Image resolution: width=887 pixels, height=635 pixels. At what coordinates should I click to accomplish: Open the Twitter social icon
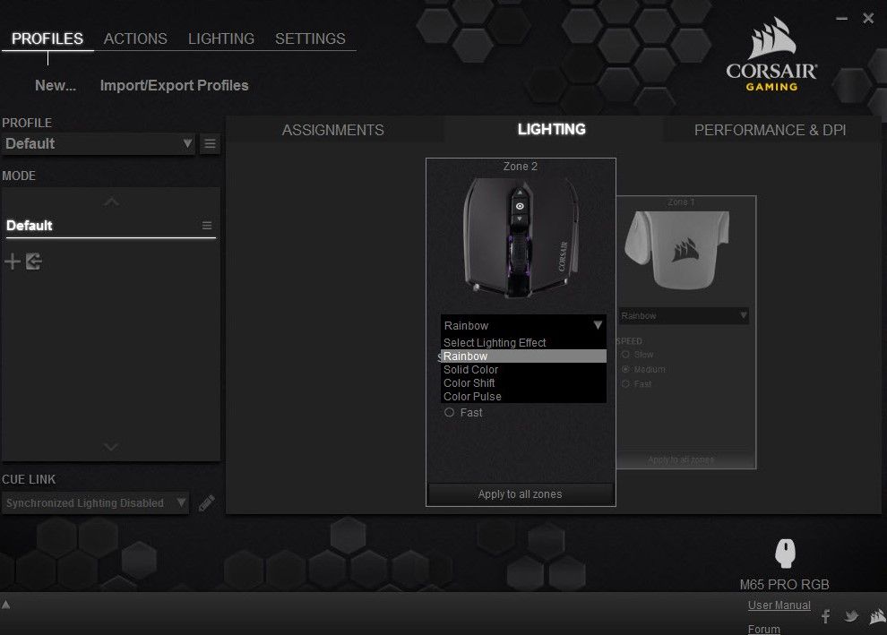tap(851, 616)
